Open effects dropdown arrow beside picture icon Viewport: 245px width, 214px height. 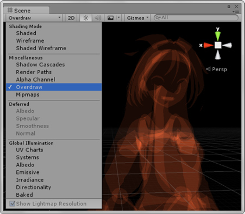[x=119, y=18]
